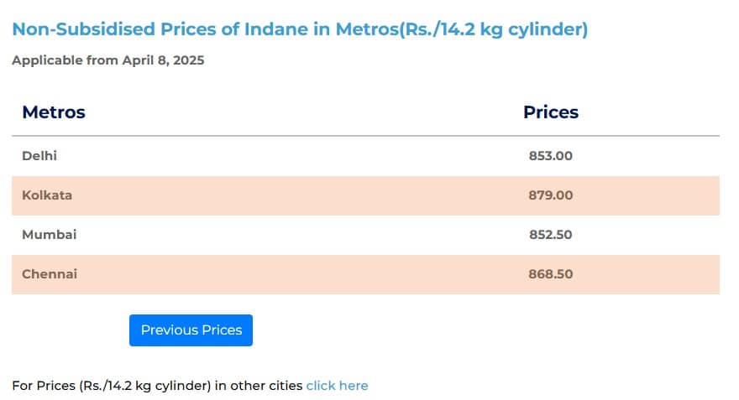Click the 'Applicable from April 8, 2025' line
Viewport: 739px width, 400px height.
click(x=107, y=60)
